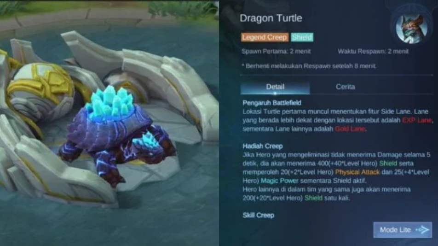Click the Waktu Respawn: 2 menit label

[373, 52]
